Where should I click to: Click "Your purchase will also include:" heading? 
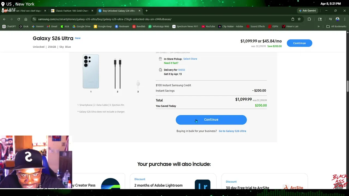(x=174, y=164)
